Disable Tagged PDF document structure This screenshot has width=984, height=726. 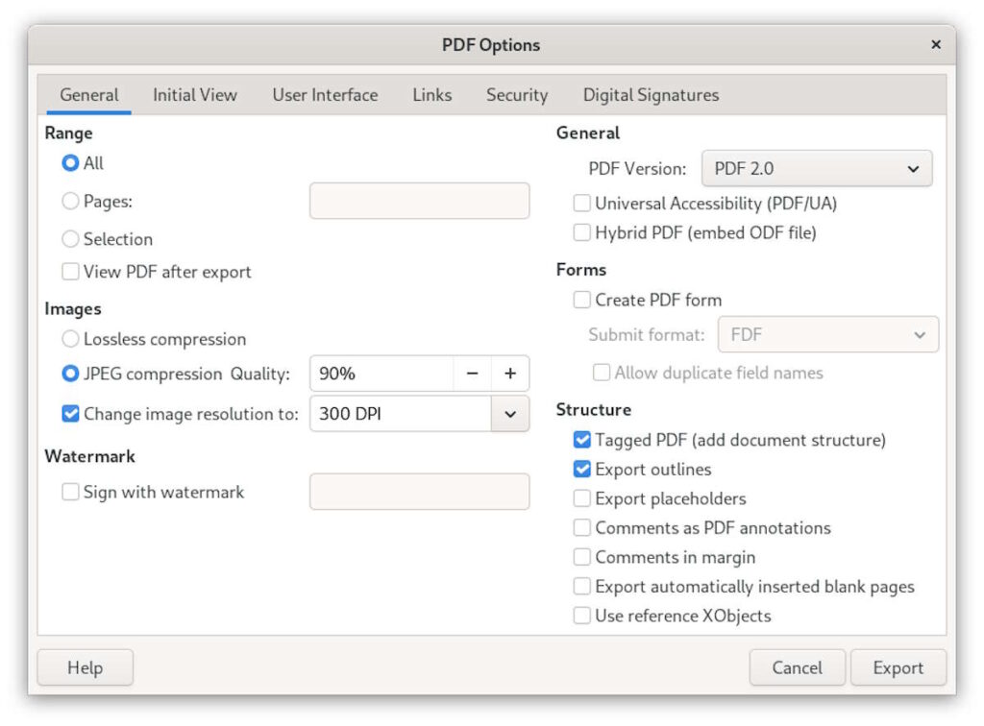click(581, 440)
